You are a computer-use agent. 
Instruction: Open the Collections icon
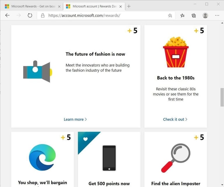coord(194,15)
